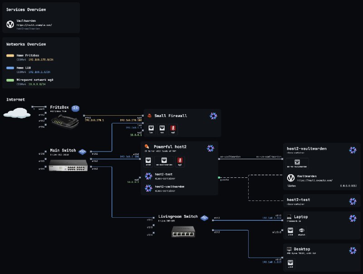Screen dimensions: 363x274
Task: Click the NixOS snowflake on Laptop card
Action: point(353,218)
